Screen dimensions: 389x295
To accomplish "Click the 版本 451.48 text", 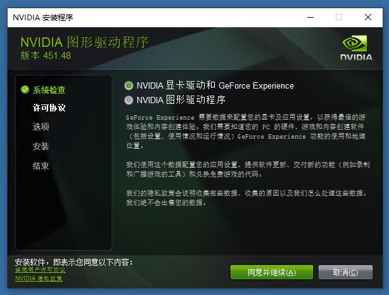I will (46, 56).
